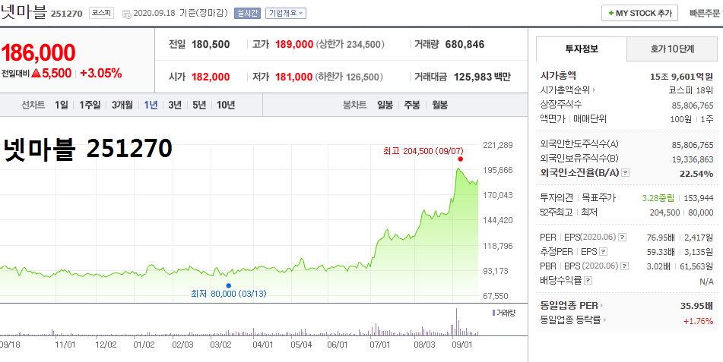Click the help icon next to 배당수익률
Viewport: 723px width, 362px height.
(x=588, y=280)
